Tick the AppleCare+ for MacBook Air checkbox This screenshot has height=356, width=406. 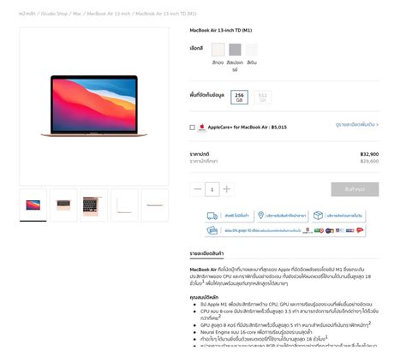(x=193, y=128)
